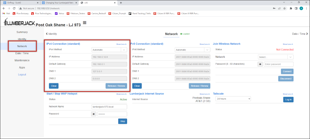The image size is (310, 139).
Task: Collapse Join Wireless Network with Show Less
Action: tap(288, 44)
